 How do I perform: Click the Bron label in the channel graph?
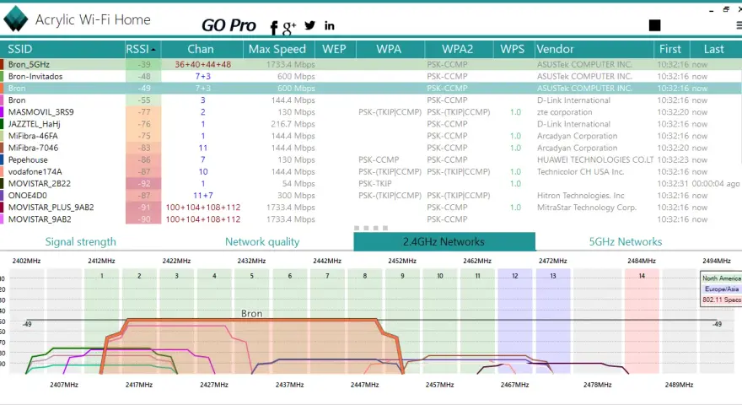252,313
